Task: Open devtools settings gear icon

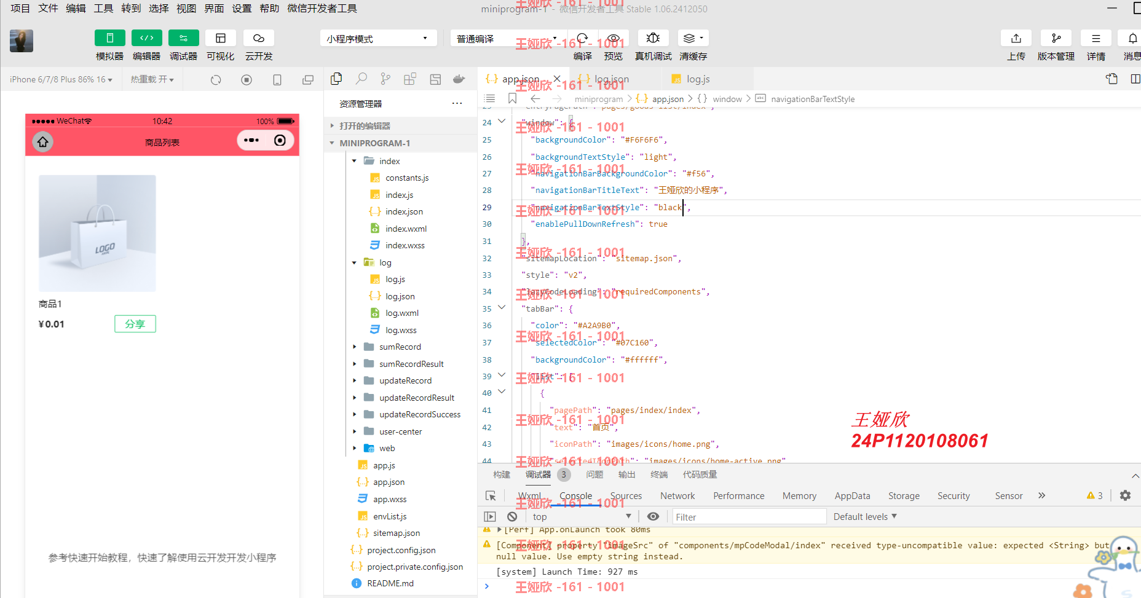Action: point(1125,495)
